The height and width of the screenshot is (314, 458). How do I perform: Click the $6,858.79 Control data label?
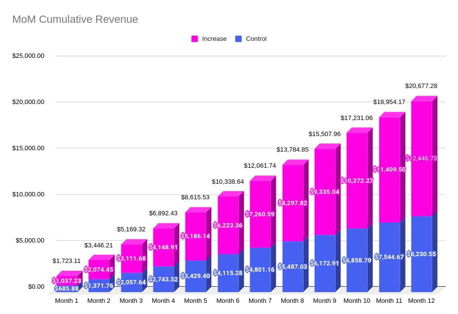(356, 260)
